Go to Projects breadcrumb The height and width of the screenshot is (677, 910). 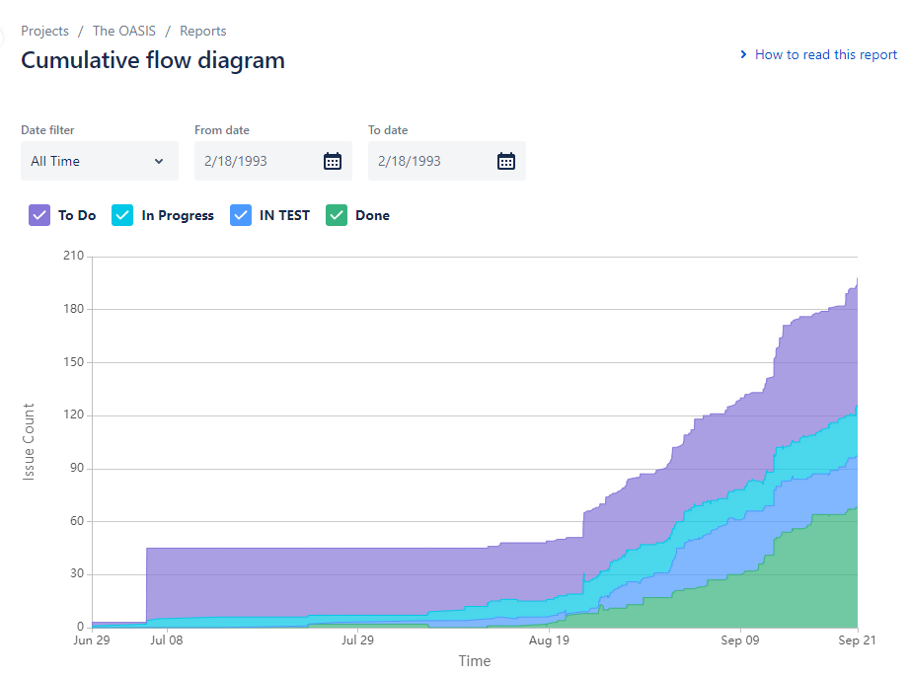pos(44,31)
